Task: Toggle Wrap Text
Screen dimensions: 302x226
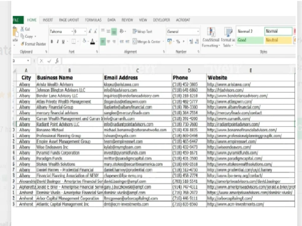Action: pyautogui.click(x=142, y=31)
